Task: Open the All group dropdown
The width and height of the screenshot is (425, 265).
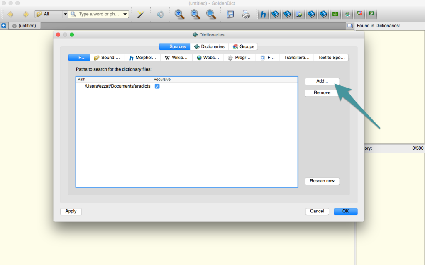Action: click(51, 14)
